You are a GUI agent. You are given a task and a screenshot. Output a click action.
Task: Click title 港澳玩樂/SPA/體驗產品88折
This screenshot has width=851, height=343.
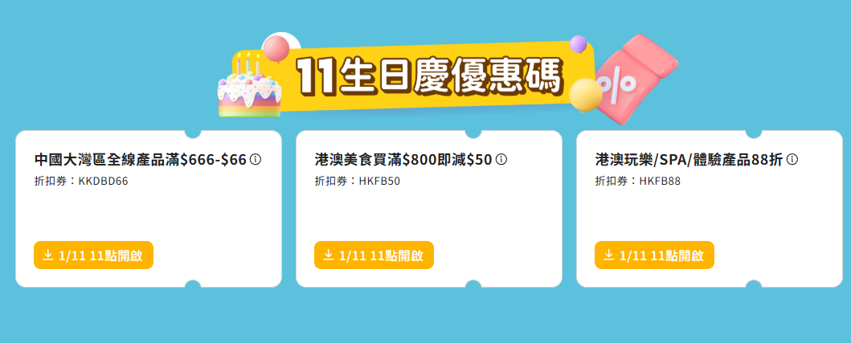689,160
